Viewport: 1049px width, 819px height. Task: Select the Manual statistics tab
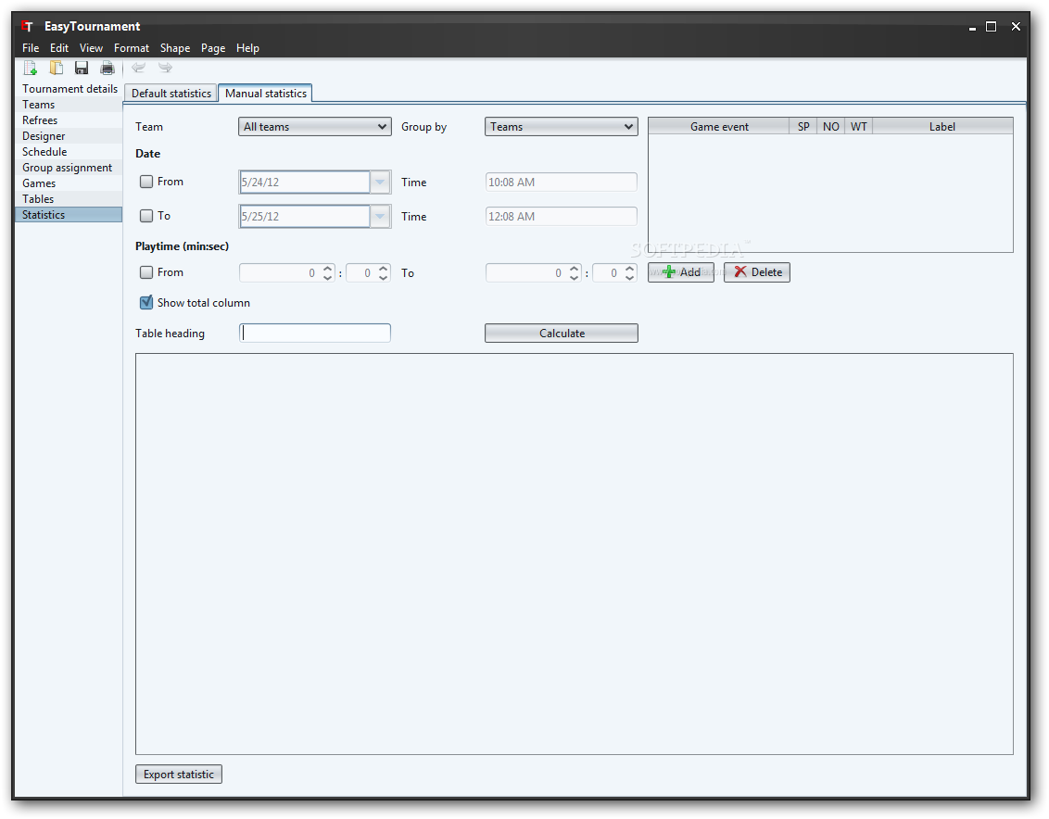point(266,93)
